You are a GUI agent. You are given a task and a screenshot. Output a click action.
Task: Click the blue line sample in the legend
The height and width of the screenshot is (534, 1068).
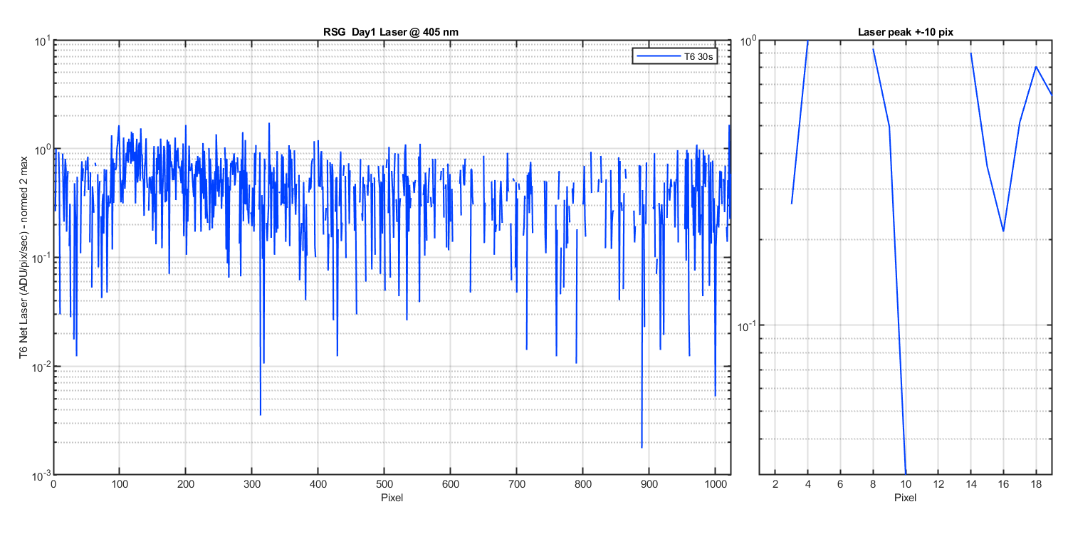tap(657, 56)
